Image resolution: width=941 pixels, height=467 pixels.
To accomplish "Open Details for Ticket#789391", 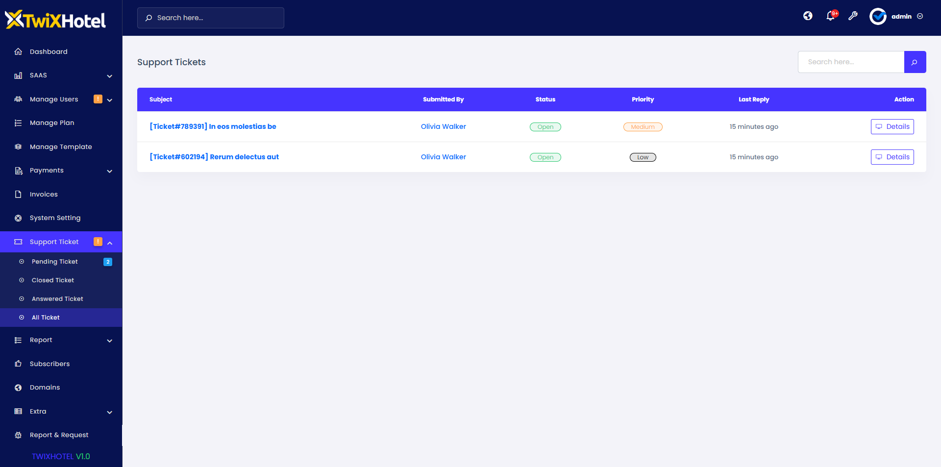I will point(892,126).
